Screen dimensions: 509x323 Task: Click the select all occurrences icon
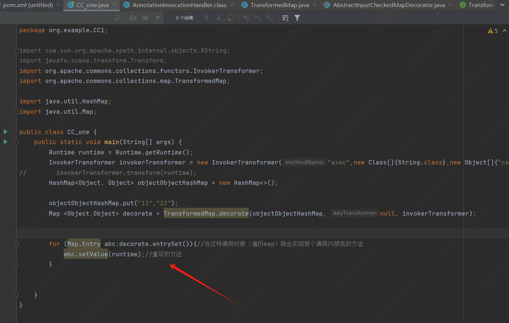coord(231,18)
